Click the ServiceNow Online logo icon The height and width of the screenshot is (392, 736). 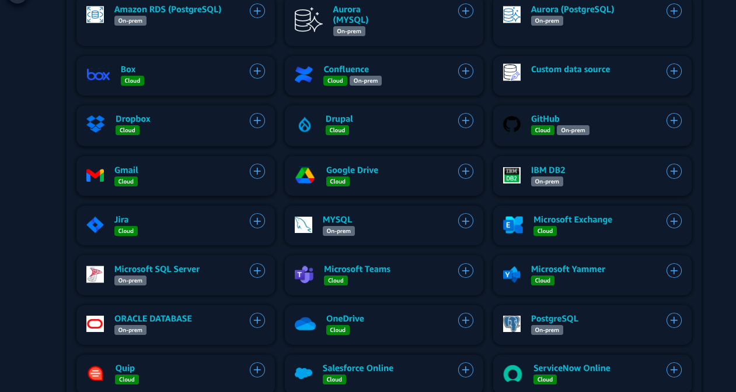click(513, 373)
